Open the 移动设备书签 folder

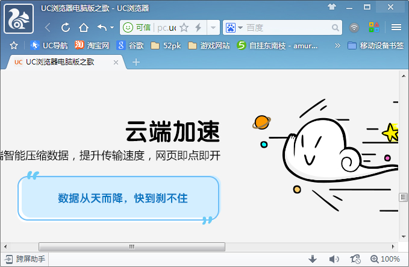[376, 46]
